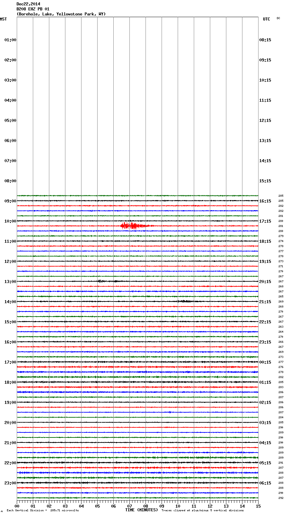Select the 12:00 MST time label

coord(10,262)
